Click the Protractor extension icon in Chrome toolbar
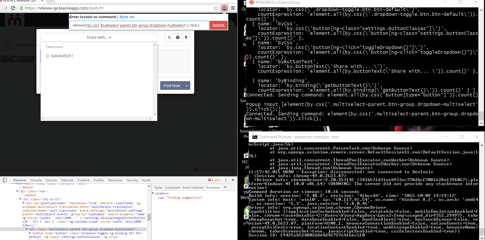Image resolution: width=485 pixels, height=240 pixels. 224,8
